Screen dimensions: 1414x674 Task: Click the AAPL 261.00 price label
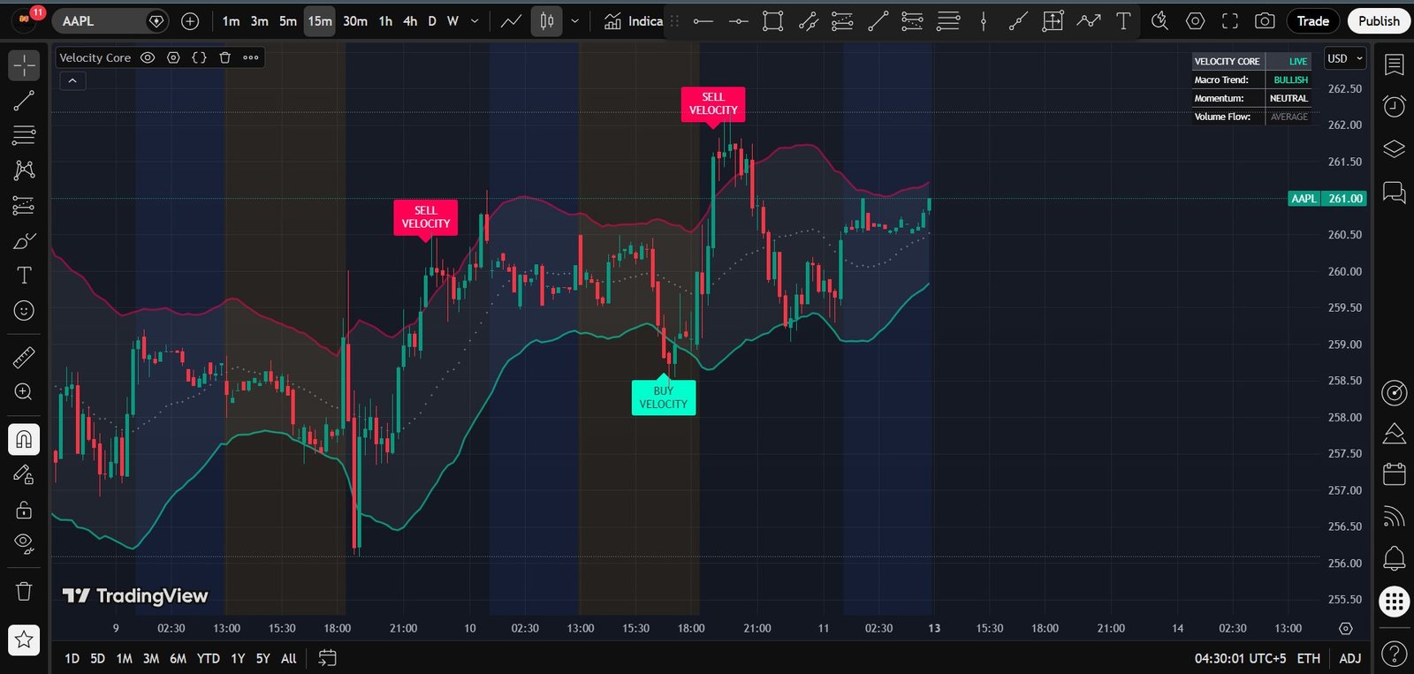click(x=1327, y=199)
